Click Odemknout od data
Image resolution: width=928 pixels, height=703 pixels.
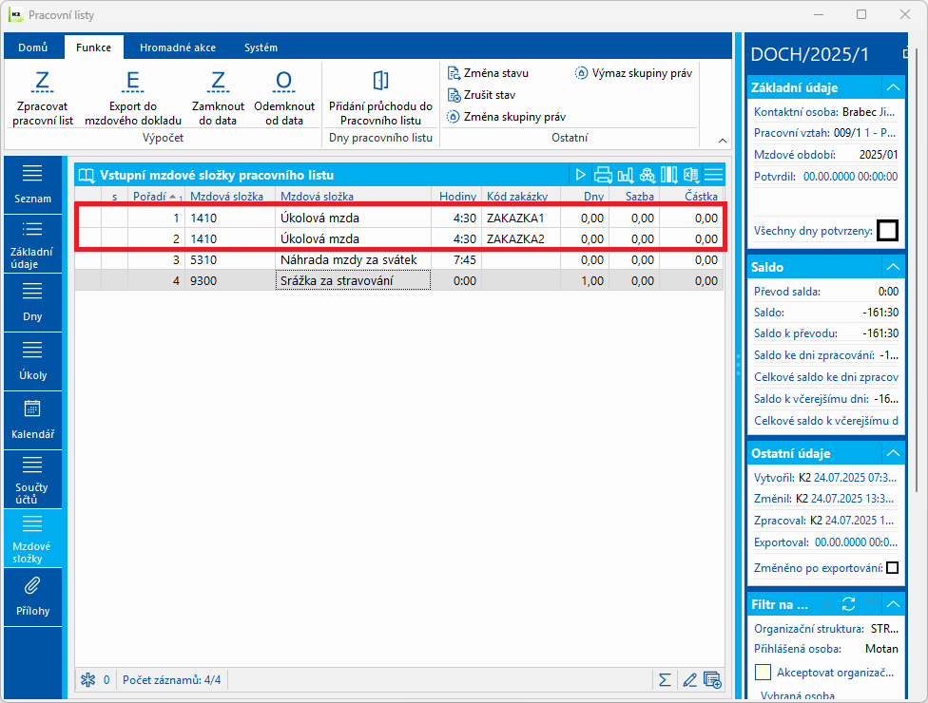click(x=284, y=97)
